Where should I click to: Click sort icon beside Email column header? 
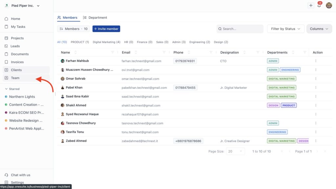(x=136, y=52)
